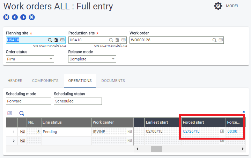Go to the next record arrow icon
The image size is (251, 158).
pyautogui.click(x=23, y=17)
